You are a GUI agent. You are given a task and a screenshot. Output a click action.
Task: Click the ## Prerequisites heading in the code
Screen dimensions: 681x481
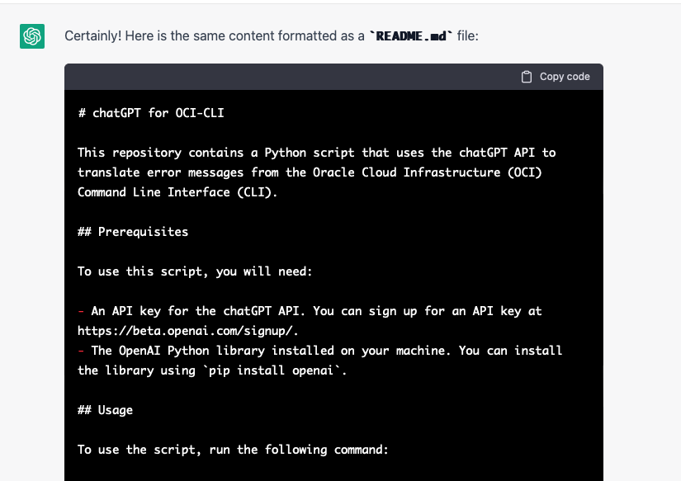(134, 232)
